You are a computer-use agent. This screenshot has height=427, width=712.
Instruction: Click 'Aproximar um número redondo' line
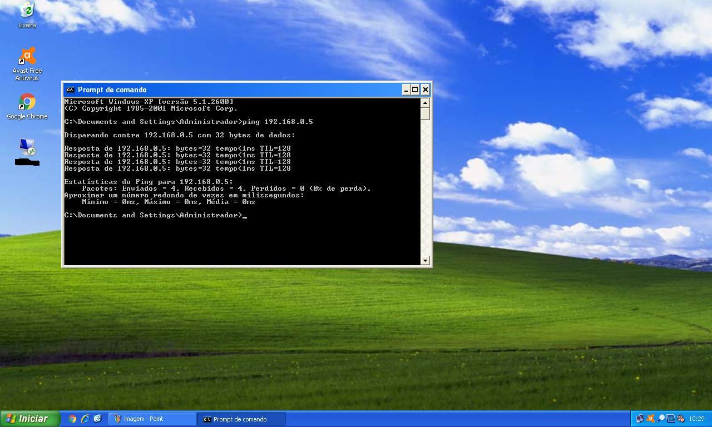point(184,195)
